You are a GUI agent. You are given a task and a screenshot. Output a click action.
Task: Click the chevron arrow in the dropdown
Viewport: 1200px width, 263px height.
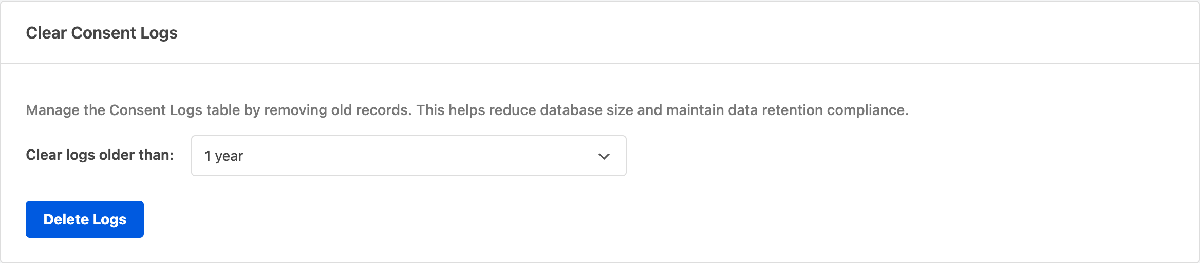tap(604, 156)
